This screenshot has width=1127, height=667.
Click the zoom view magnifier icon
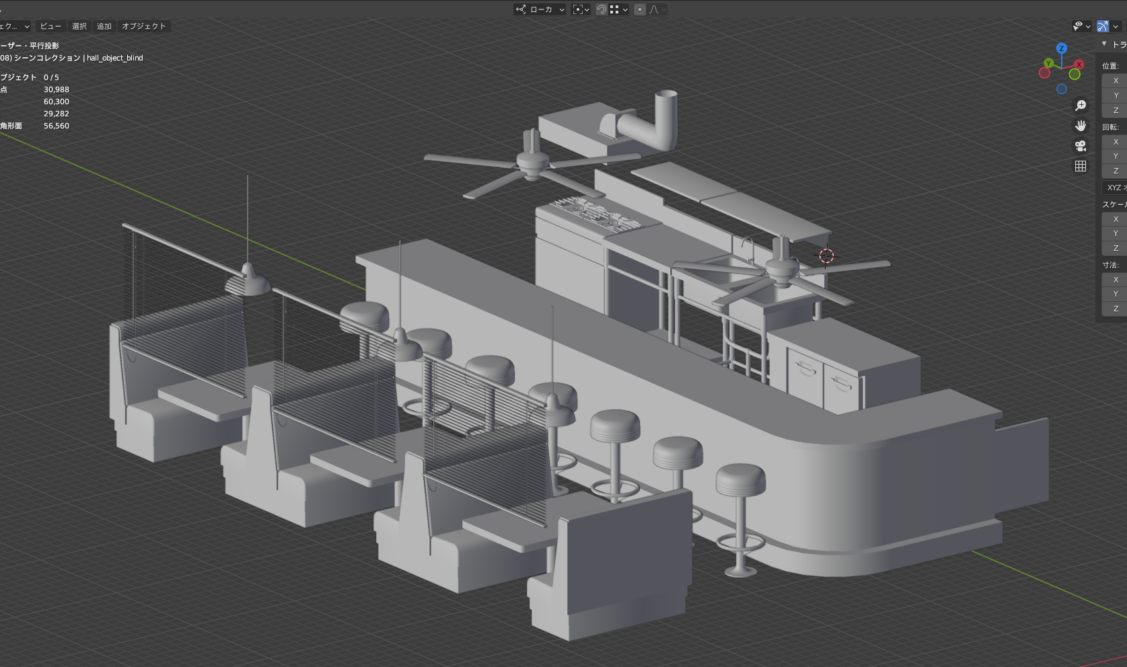tap(1081, 106)
